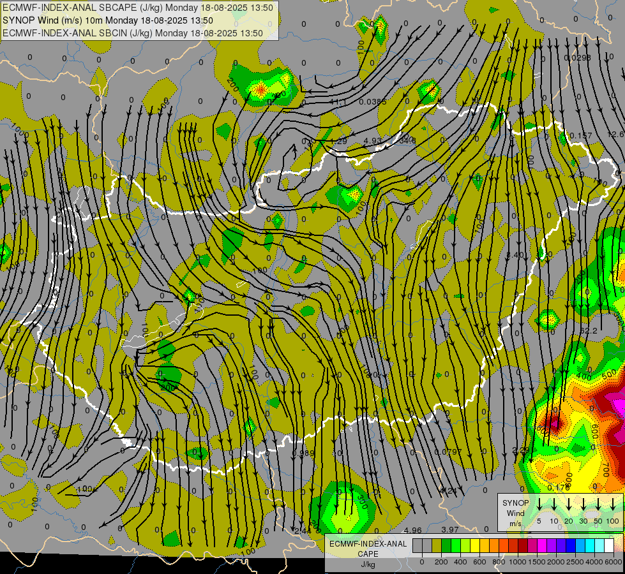
Task: Click the 800 tick label on CAPE scale
Action: point(499,562)
